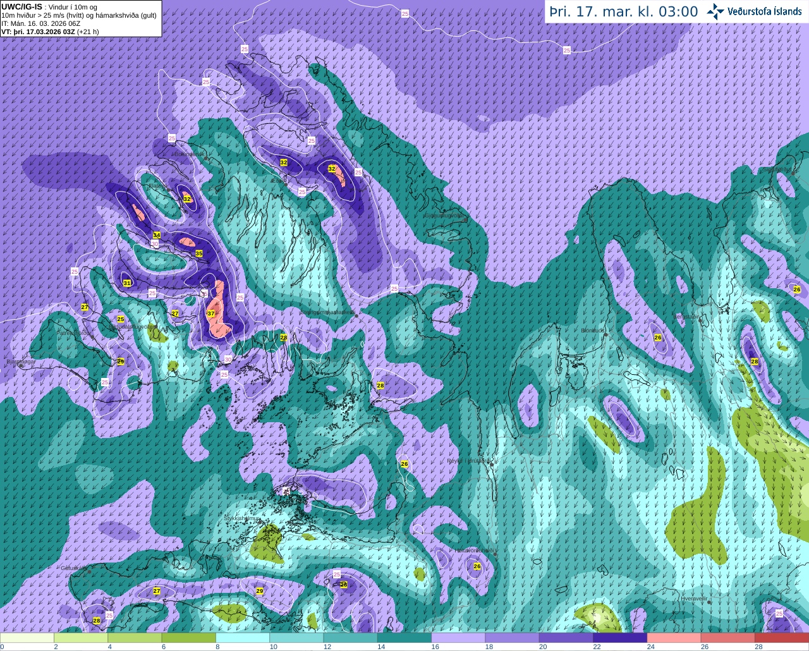Viewport: 809px width, 651px height.
Task: Click the legend scale number 10
Action: coord(273,647)
